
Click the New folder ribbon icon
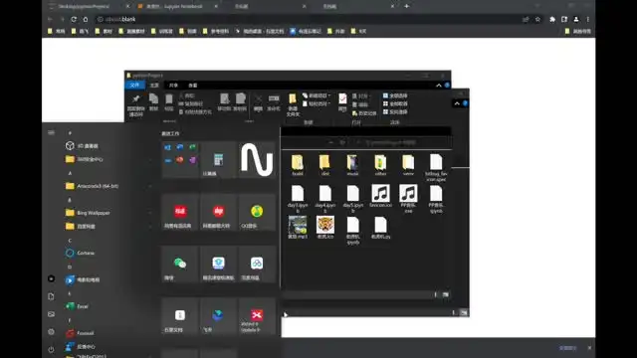[293, 104]
